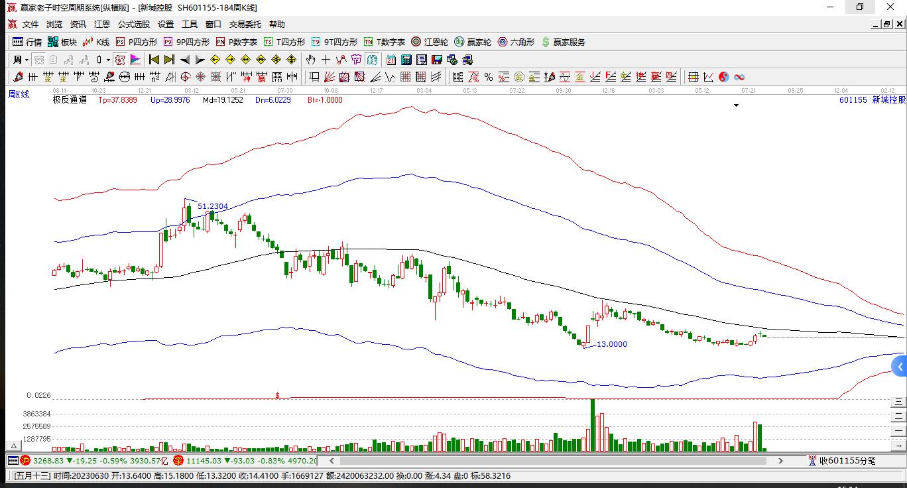Image resolution: width=907 pixels, height=488 pixels.
Task: Launch the 江恩轮 Gann wheel
Action: (430, 42)
